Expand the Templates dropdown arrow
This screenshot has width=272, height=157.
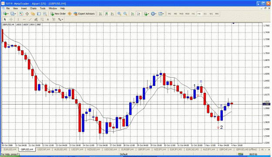click(x=163, y=14)
